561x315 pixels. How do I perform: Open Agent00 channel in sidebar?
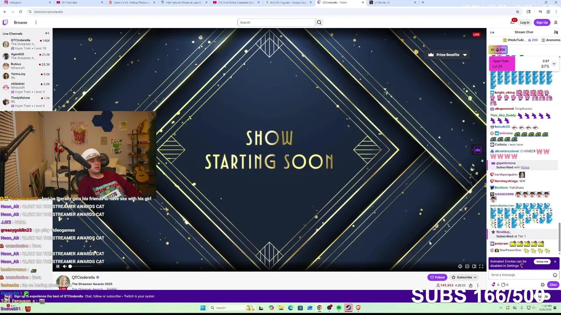pos(26,56)
